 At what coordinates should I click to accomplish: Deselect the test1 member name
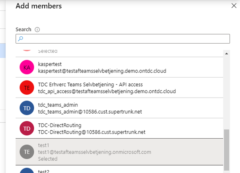43,145
